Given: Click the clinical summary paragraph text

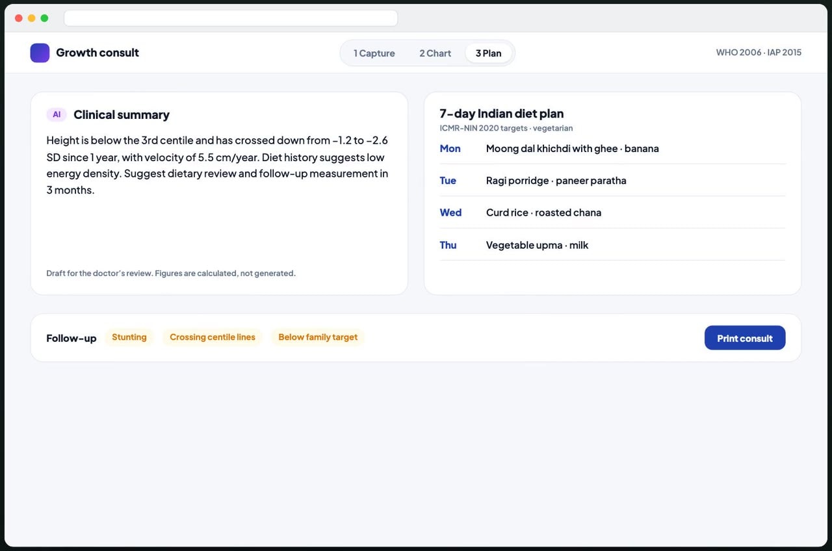Looking at the screenshot, I should click(x=217, y=165).
